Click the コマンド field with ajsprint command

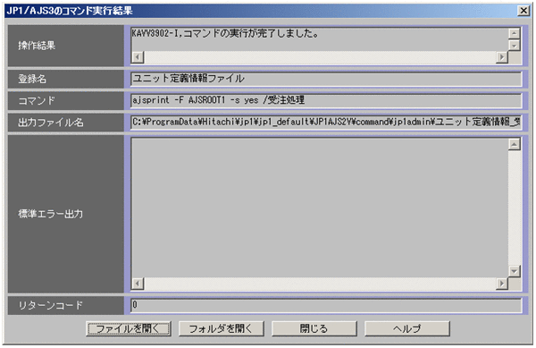pyautogui.click(x=326, y=100)
